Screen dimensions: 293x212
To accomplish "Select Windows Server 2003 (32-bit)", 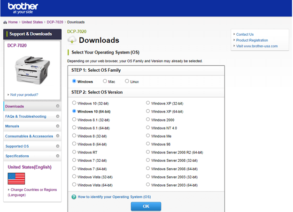I will (x=148, y=176).
